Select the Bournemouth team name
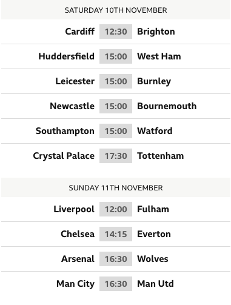 167,106
